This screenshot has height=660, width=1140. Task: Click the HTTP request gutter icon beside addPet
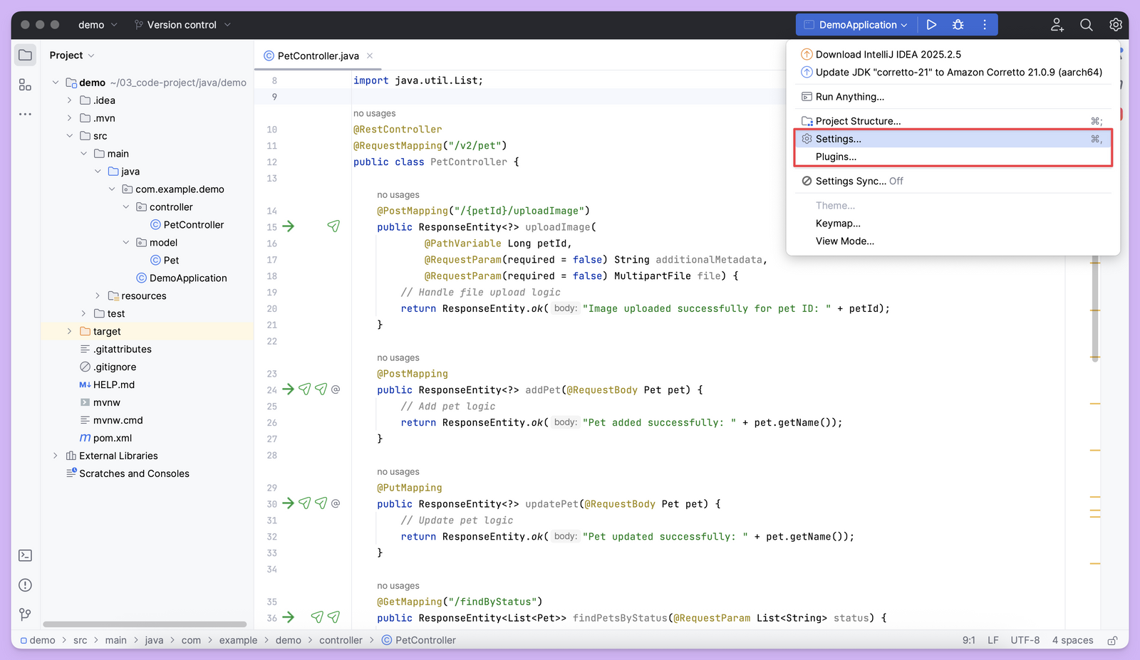click(x=305, y=389)
